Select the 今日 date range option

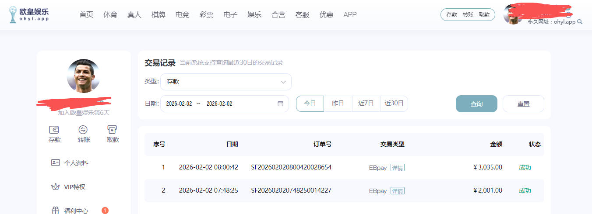click(310, 104)
